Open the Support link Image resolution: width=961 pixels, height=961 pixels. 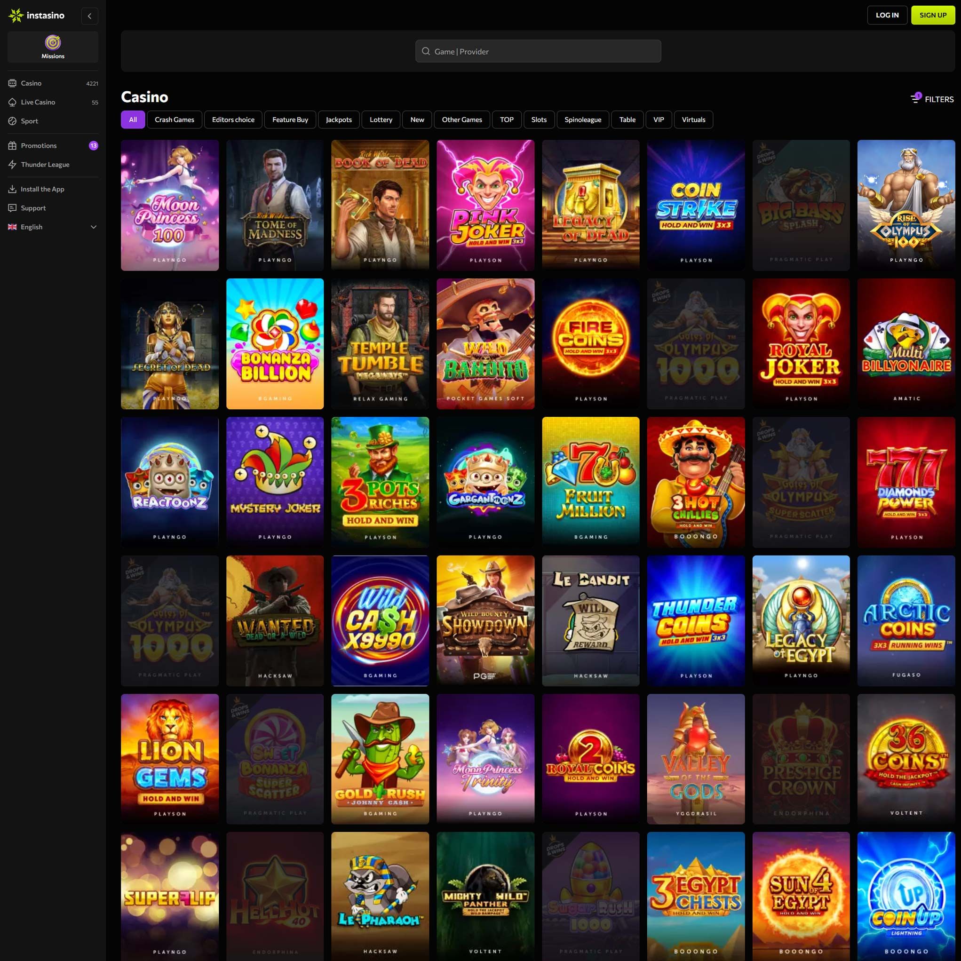[x=53, y=208]
